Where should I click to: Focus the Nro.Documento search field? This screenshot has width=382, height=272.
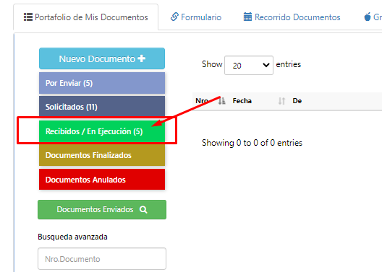click(x=102, y=259)
